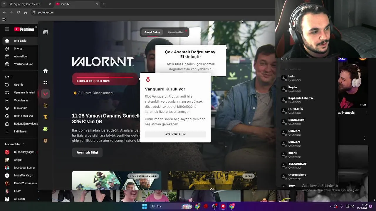Click the youtube.com address bar
The height and width of the screenshot is (211, 376).
pos(153,12)
